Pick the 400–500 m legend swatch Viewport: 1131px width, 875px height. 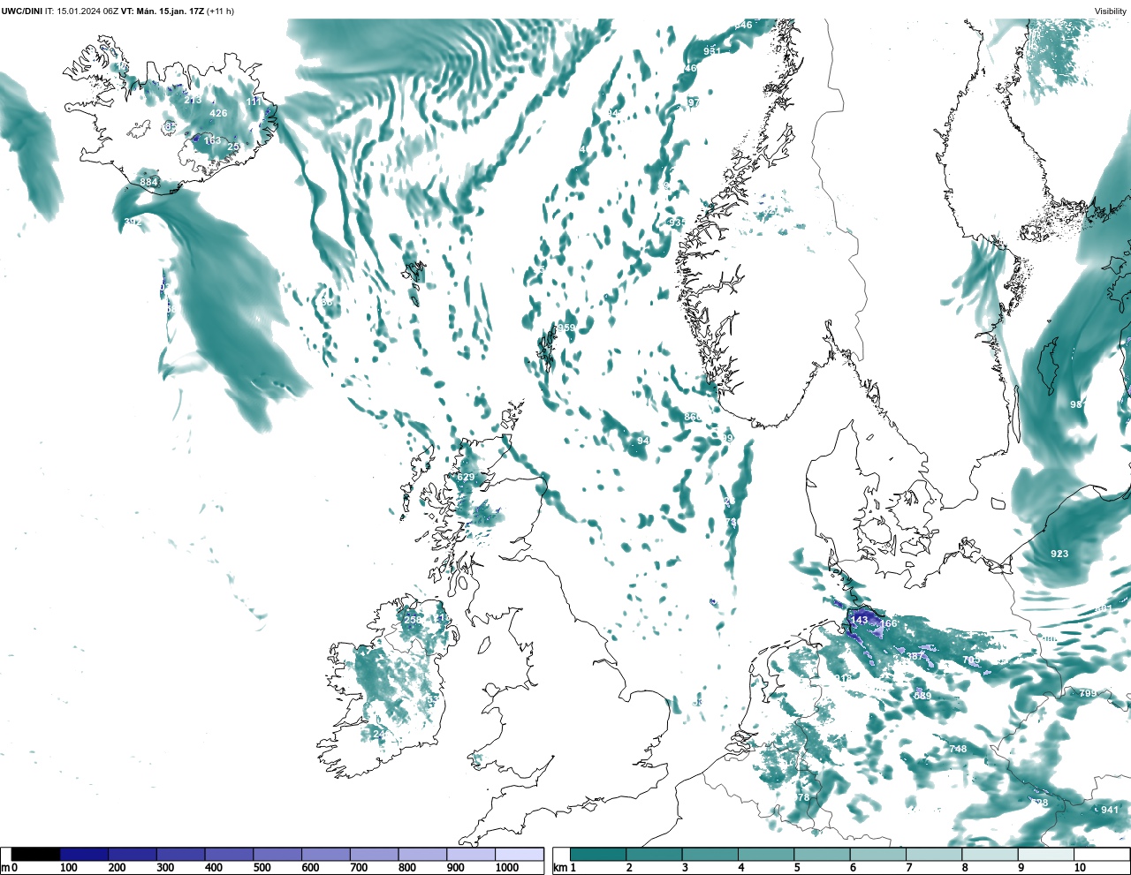coord(229,855)
